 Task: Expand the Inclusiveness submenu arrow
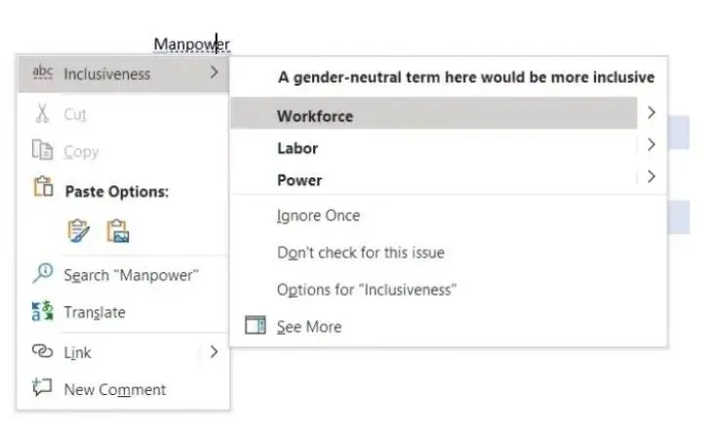(x=214, y=72)
